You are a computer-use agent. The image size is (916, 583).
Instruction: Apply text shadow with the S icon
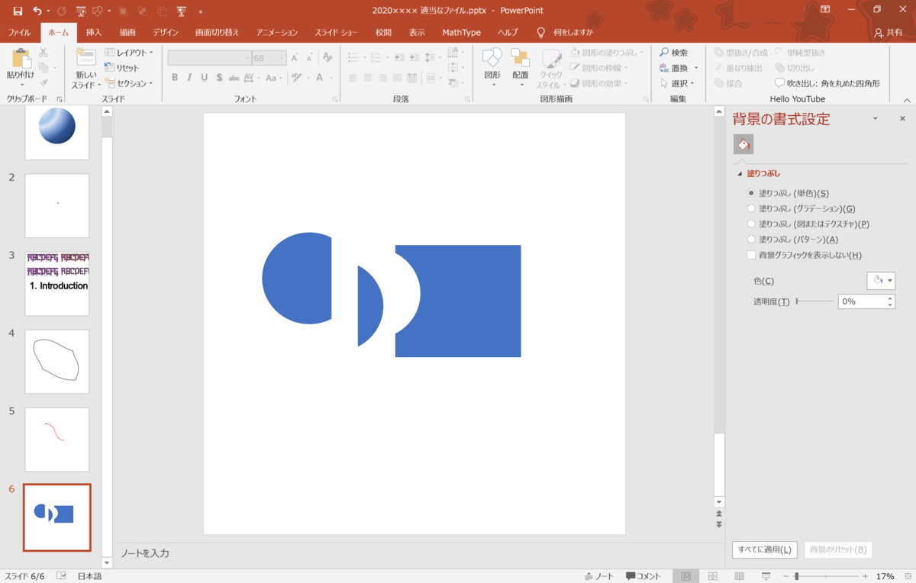point(219,78)
